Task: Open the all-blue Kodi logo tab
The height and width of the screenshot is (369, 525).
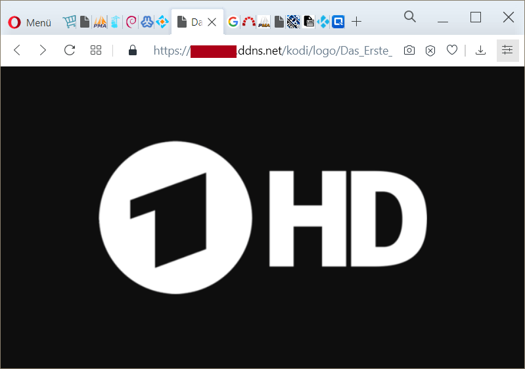Action: coord(323,22)
